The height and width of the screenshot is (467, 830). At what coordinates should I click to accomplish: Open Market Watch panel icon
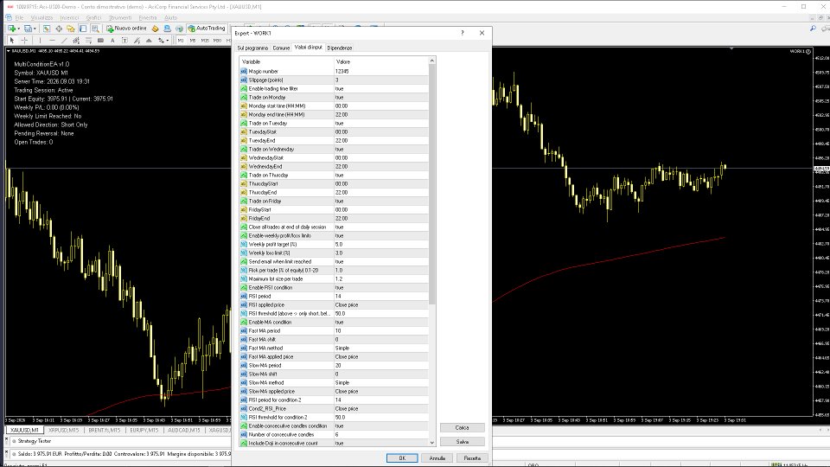(x=47, y=28)
